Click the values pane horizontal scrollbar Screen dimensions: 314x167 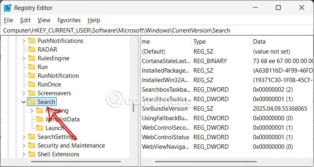click(x=206, y=161)
